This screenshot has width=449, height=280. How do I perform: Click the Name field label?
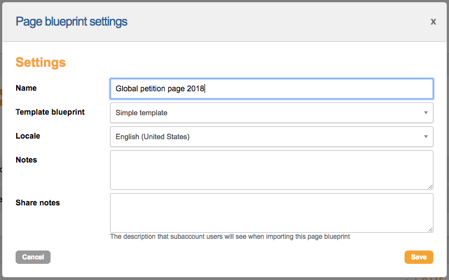point(26,88)
